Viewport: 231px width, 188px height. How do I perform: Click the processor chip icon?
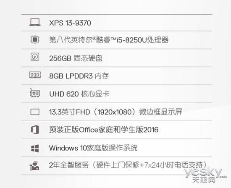[x=35, y=39]
